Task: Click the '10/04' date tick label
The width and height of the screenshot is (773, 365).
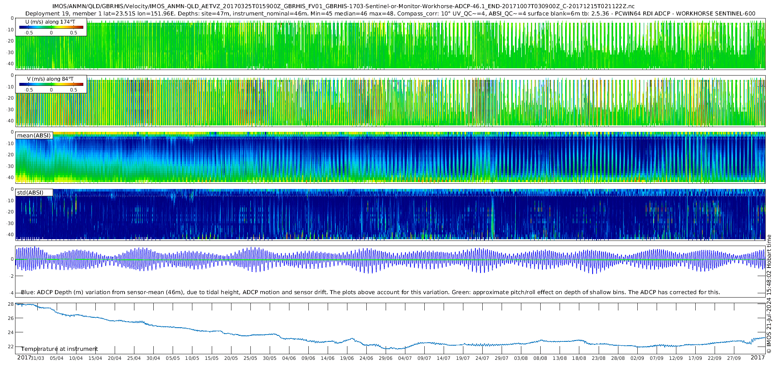Action: 76,358
